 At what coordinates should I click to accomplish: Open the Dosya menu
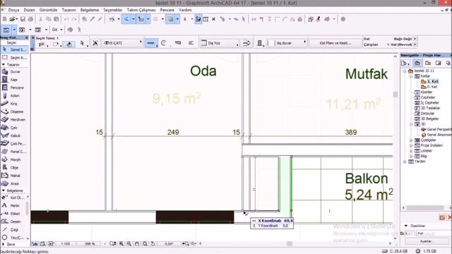click(x=13, y=10)
